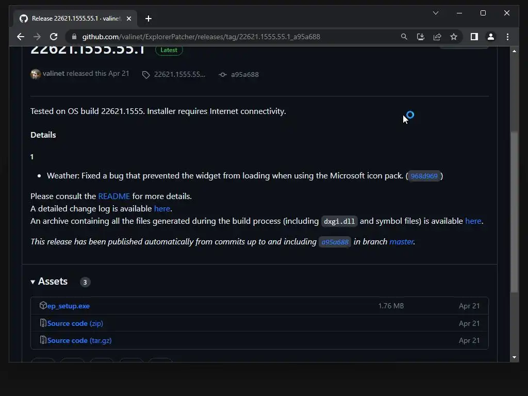Click the browser back arrow
Screen dimensions: 528x396
(x=21, y=37)
